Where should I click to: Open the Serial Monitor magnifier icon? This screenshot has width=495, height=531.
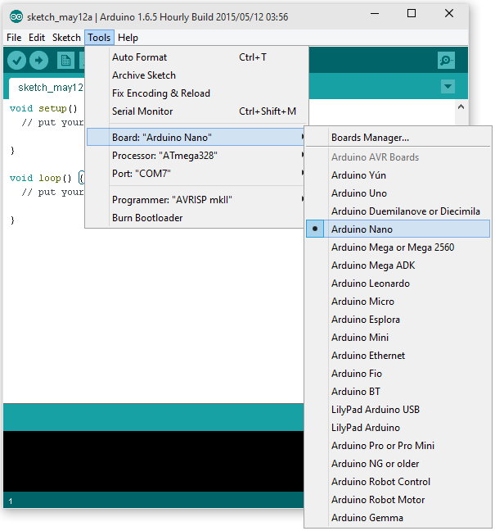(446, 60)
